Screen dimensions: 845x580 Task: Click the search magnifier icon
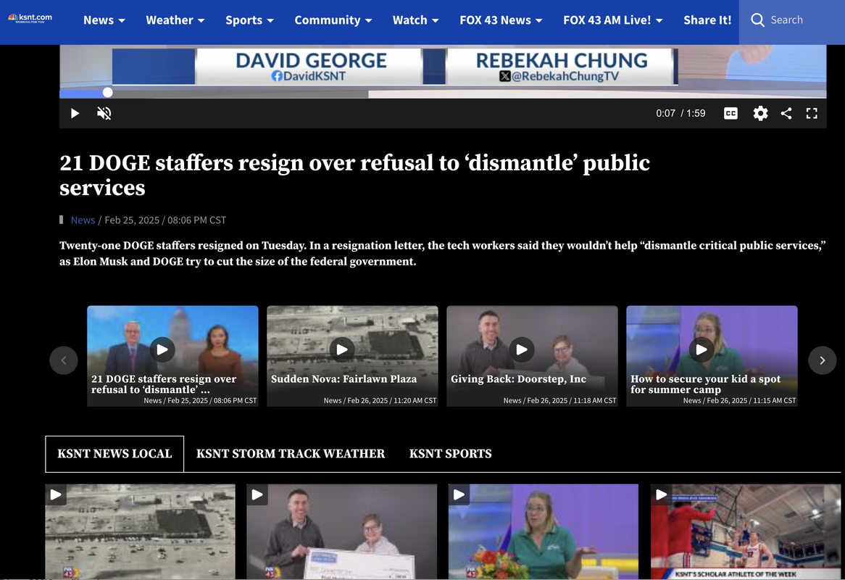coord(758,20)
